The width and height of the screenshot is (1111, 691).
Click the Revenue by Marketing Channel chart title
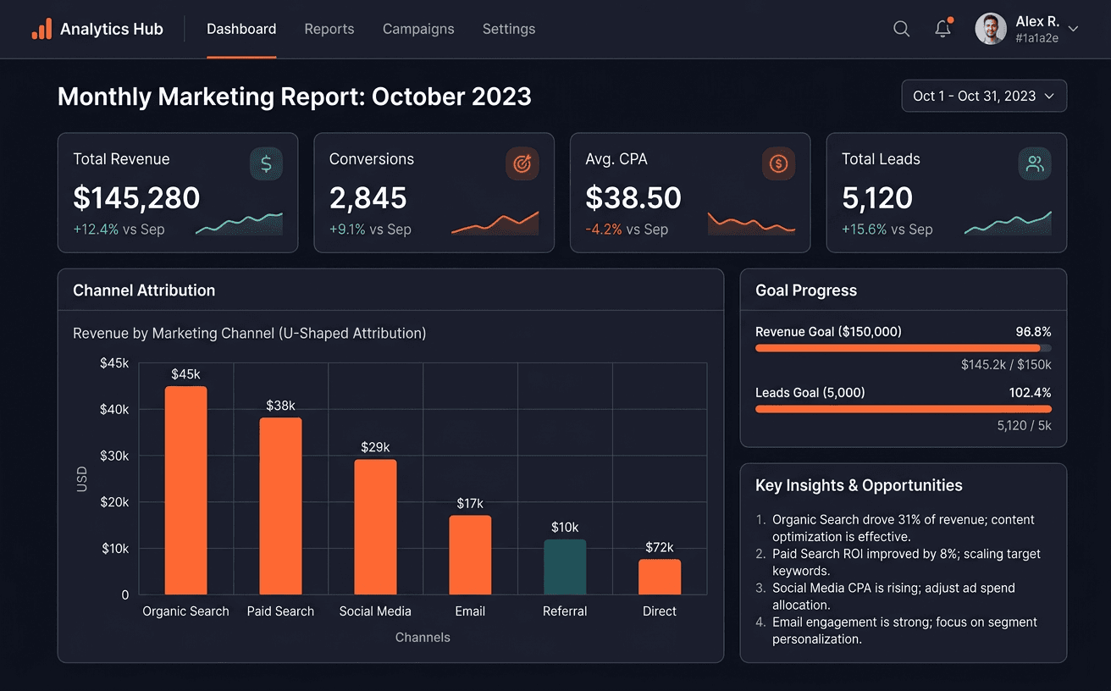click(x=250, y=334)
